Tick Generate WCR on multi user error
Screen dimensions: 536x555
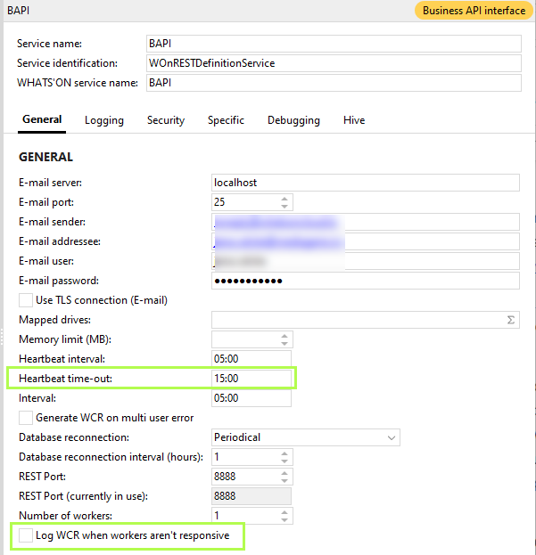26,418
